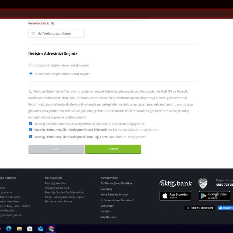Screen dimensions: 233x233
Task: Check the Trendyol Süper Lig marketing consent checkbox
Action: 31,91
